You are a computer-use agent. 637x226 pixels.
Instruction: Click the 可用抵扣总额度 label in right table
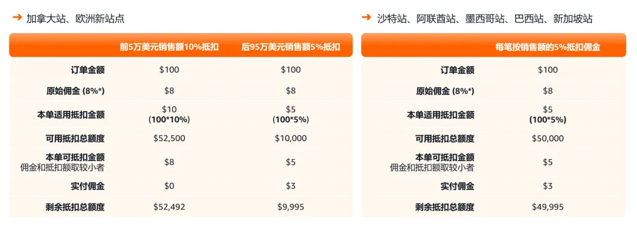[445, 138]
